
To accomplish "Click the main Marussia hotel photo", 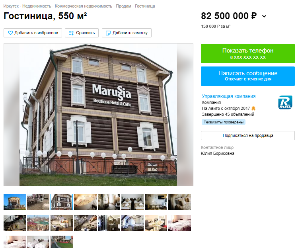I will point(98,115).
